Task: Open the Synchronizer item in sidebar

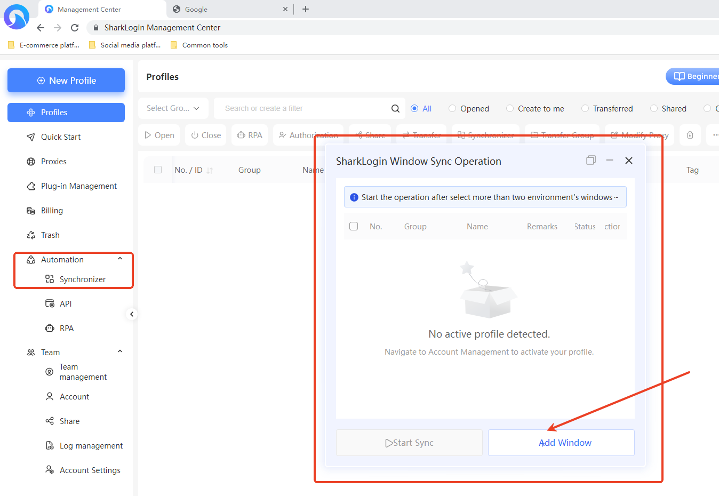Action: coord(82,279)
